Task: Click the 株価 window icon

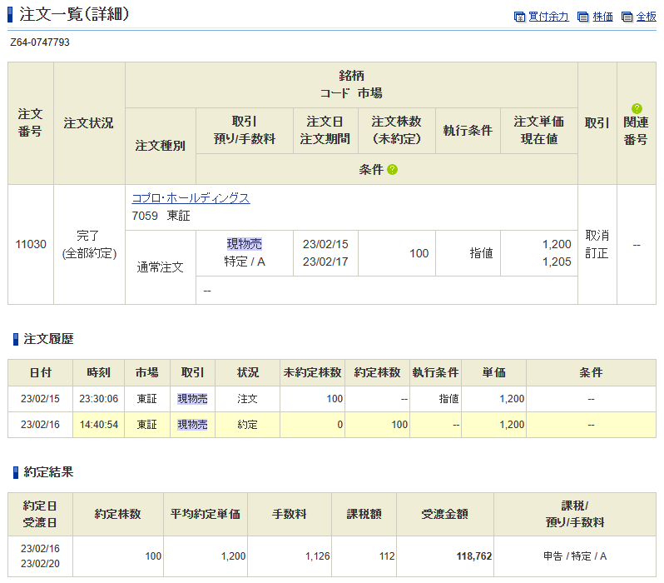Action: (x=583, y=17)
